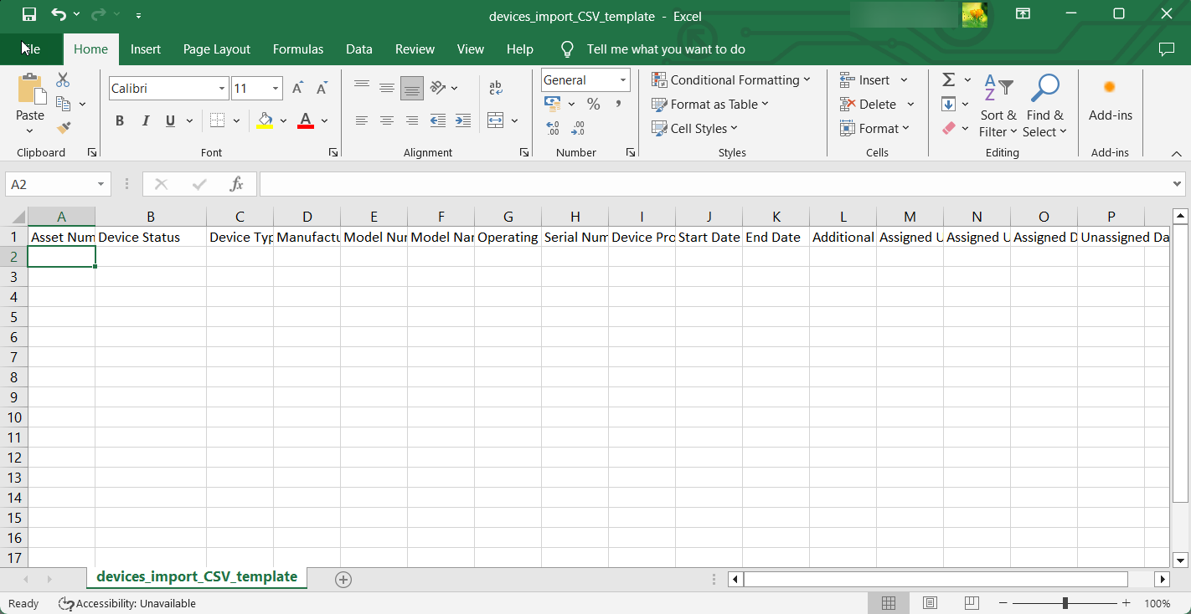The height and width of the screenshot is (614, 1191).
Task: Set Bottom Align vertical alignment
Action: coord(412,87)
